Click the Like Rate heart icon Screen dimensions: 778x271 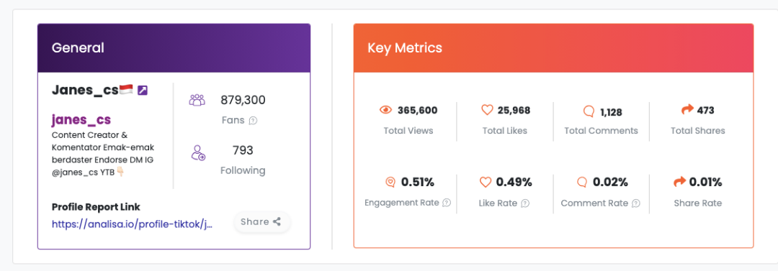point(486,183)
